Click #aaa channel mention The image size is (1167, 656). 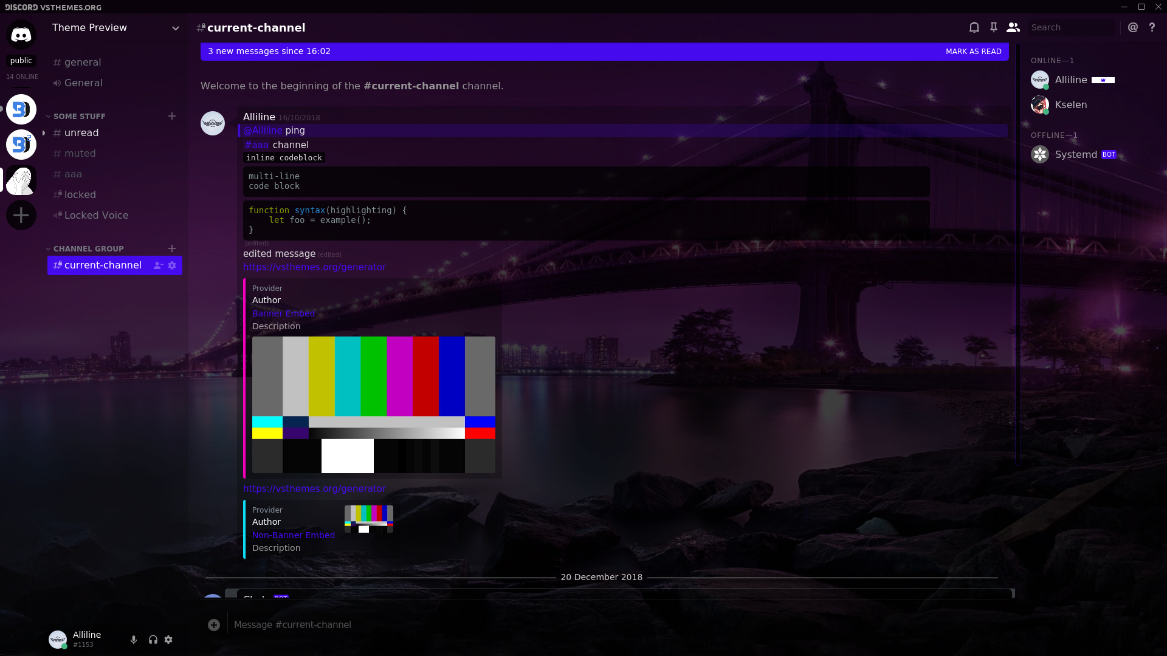(256, 145)
